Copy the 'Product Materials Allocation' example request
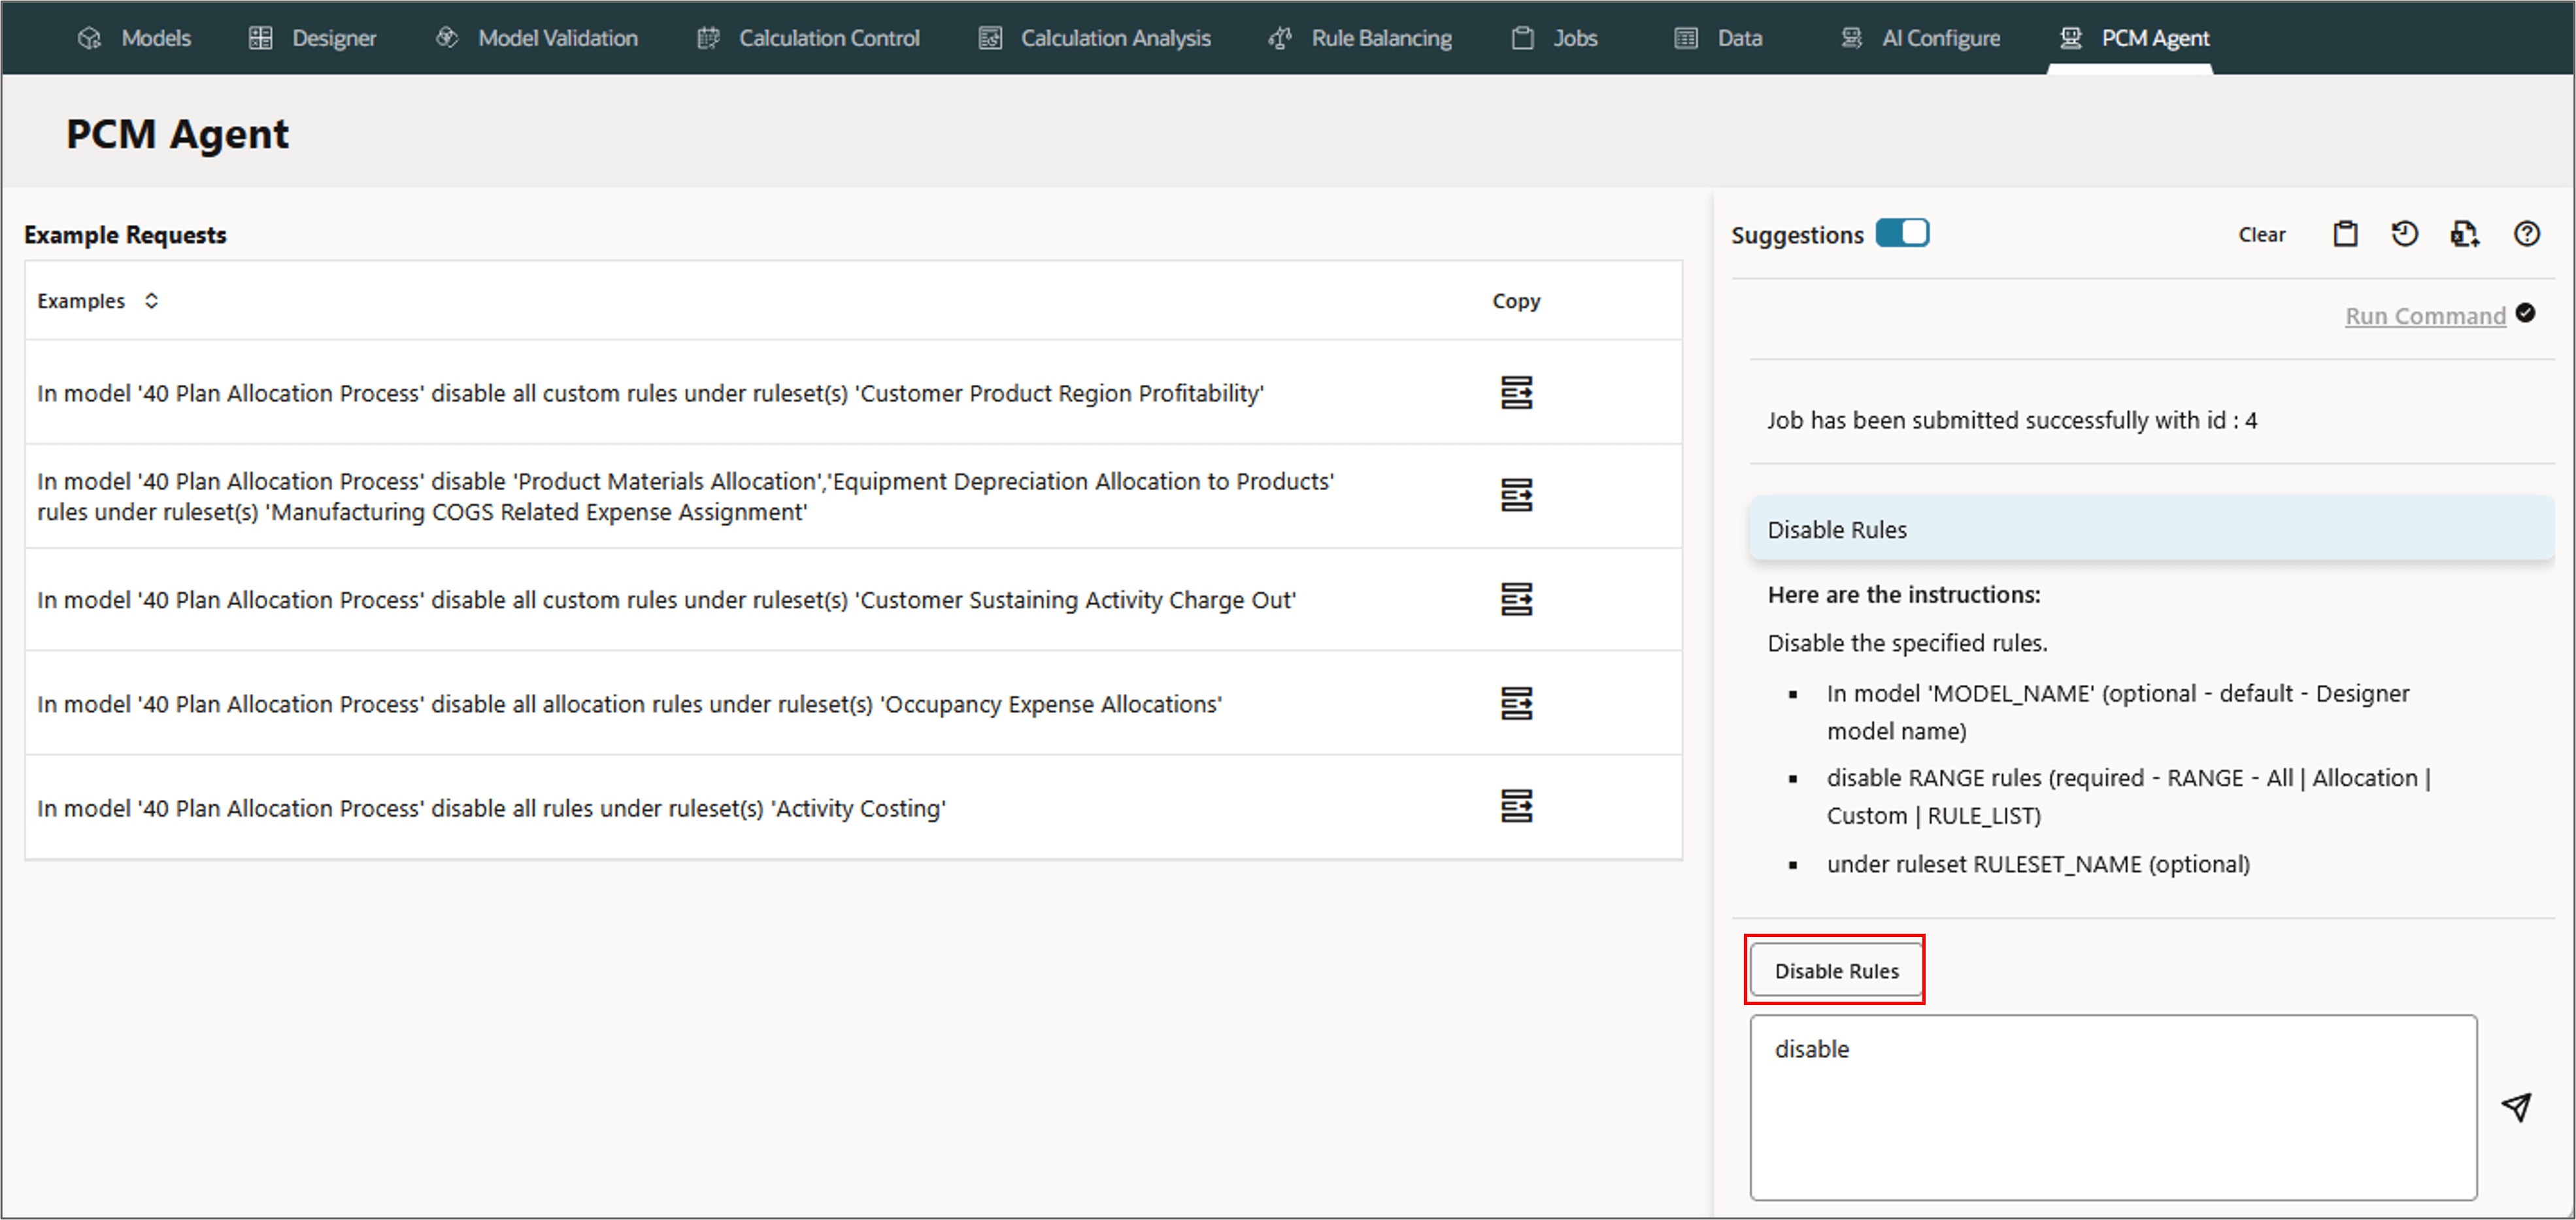Screen dimensions: 2576x1220 [1516, 495]
